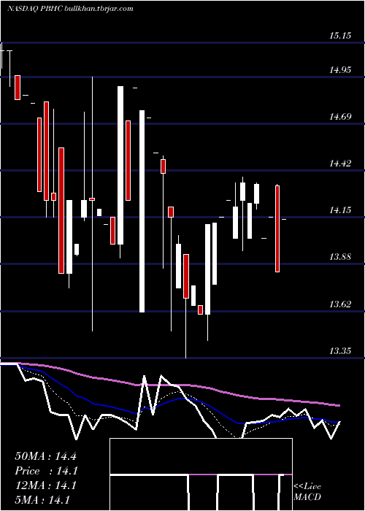The width and height of the screenshot is (365, 511).
Task: Click the 5MA : 14.1 readout
Action: tap(42, 500)
